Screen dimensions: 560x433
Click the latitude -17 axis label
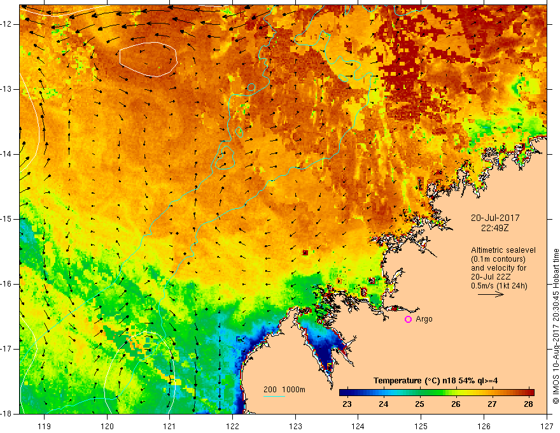click(6, 349)
